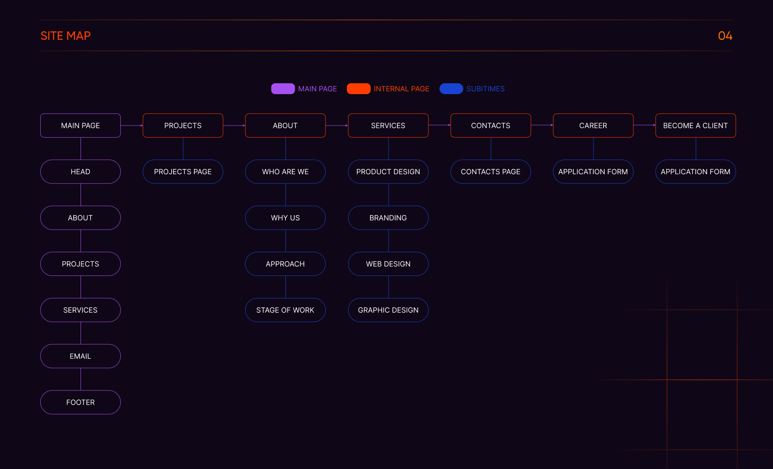Click the page number 04
Image resolution: width=773 pixels, height=469 pixels.
tap(725, 36)
